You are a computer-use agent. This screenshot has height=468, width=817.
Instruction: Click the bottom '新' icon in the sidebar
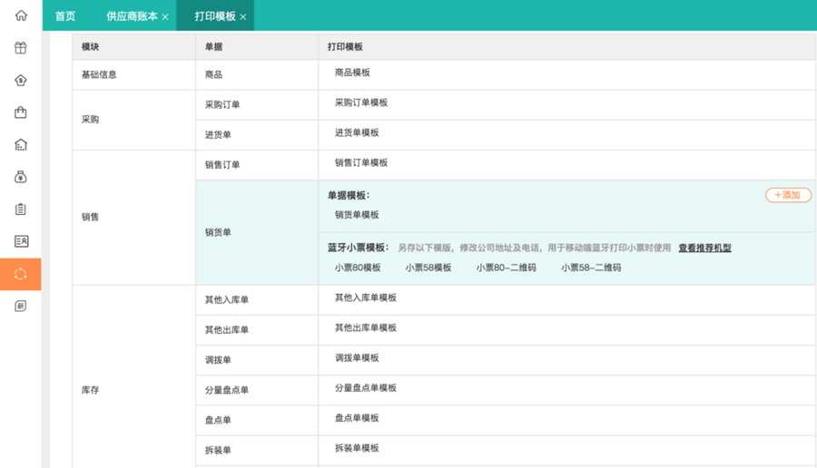21,307
